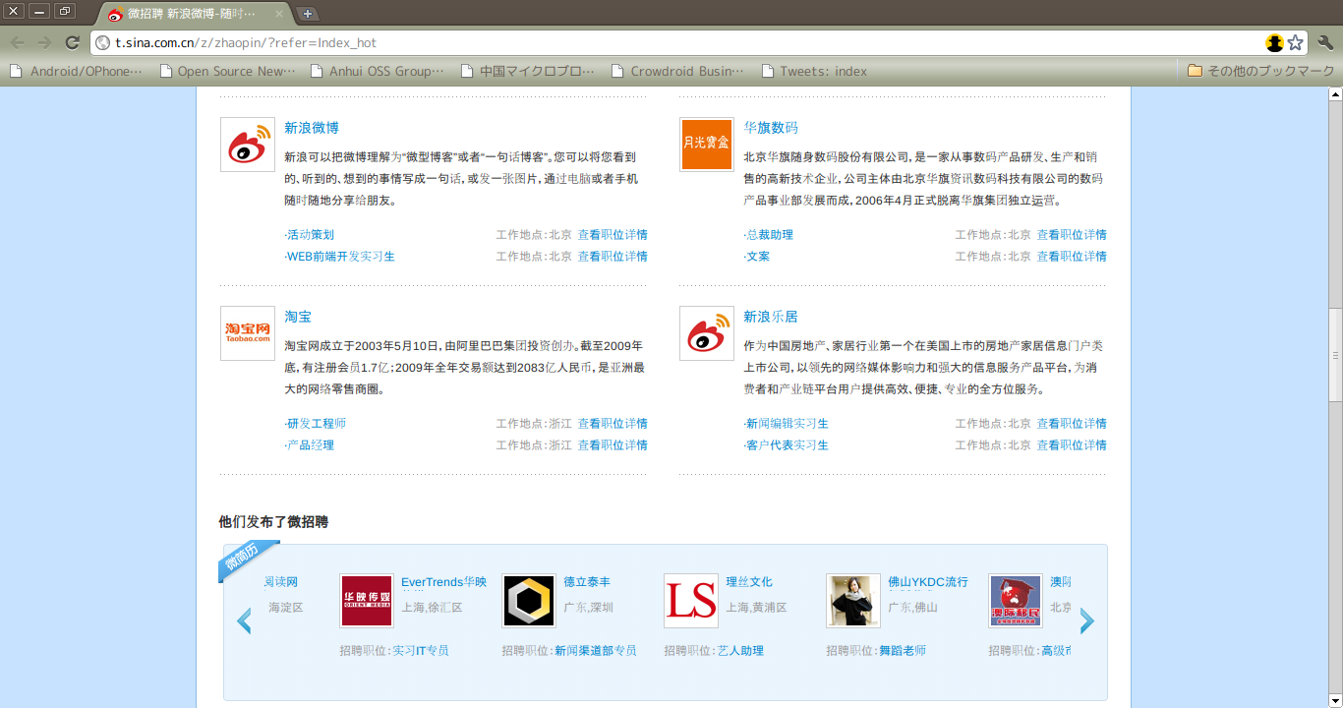
Task: View job details for 活动策划
Action: (x=613, y=235)
